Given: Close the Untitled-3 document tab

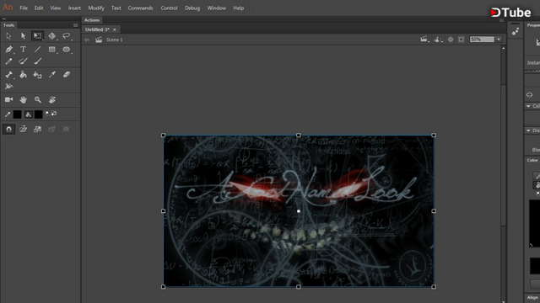Looking at the screenshot, I should [x=115, y=29].
